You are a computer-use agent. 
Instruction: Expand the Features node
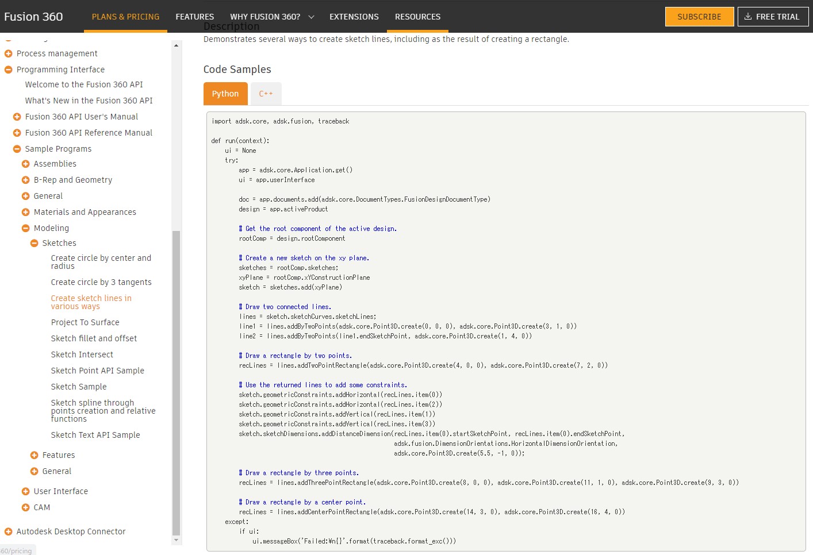(x=34, y=455)
